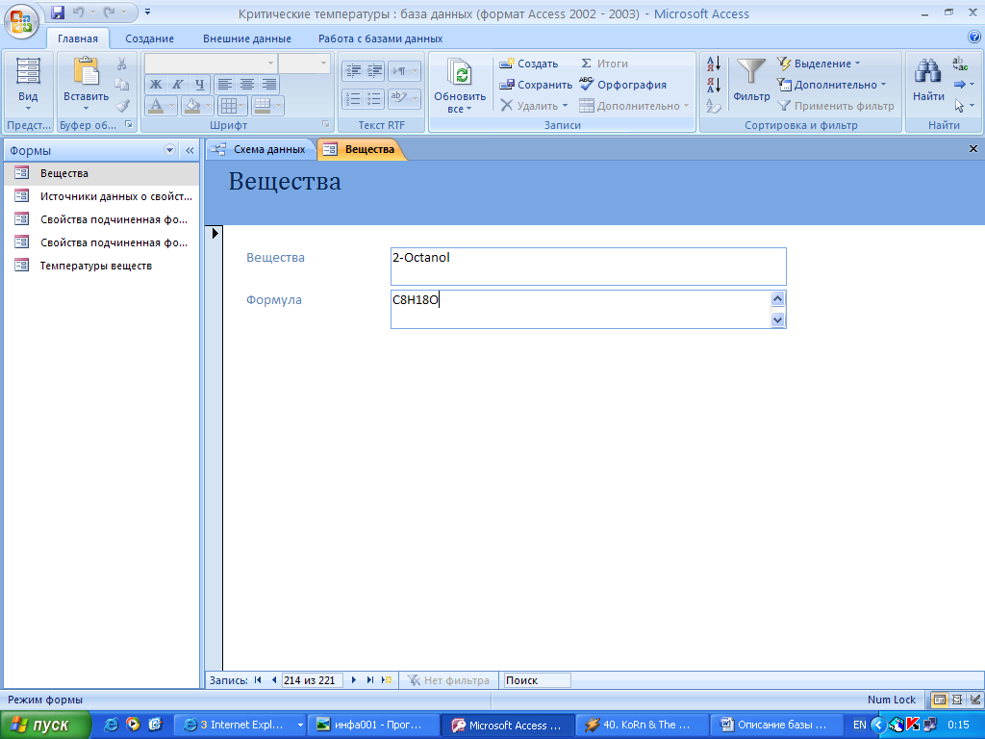The image size is (985, 739).
Task: Open font color dropdown arrow
Action: tap(171, 106)
